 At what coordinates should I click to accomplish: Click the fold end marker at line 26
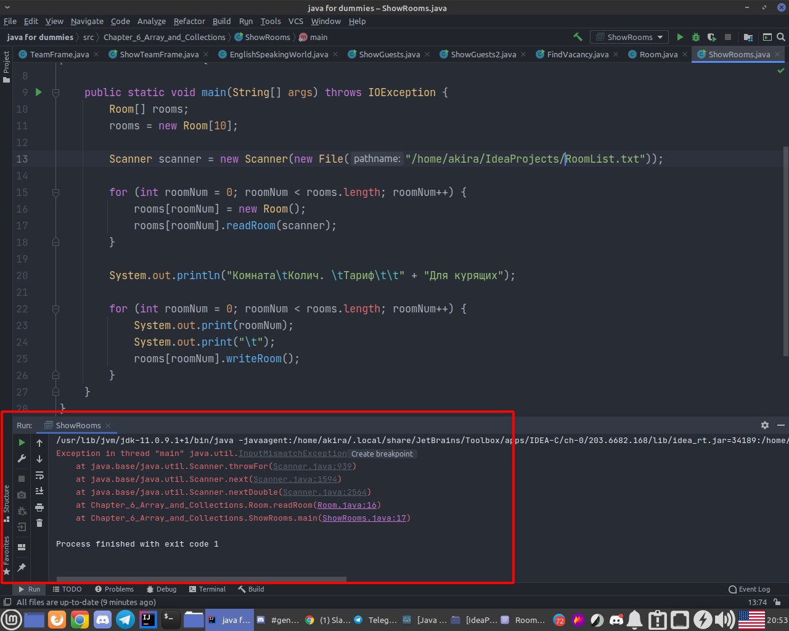click(55, 375)
